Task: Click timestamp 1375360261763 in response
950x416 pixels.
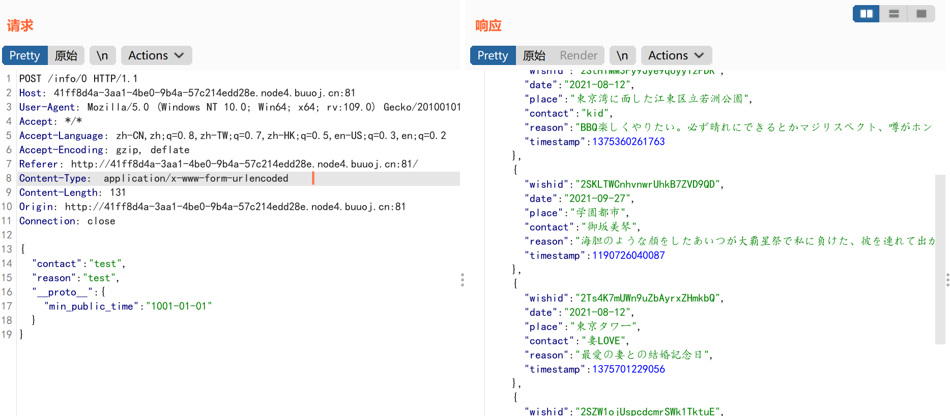Action: click(x=628, y=142)
